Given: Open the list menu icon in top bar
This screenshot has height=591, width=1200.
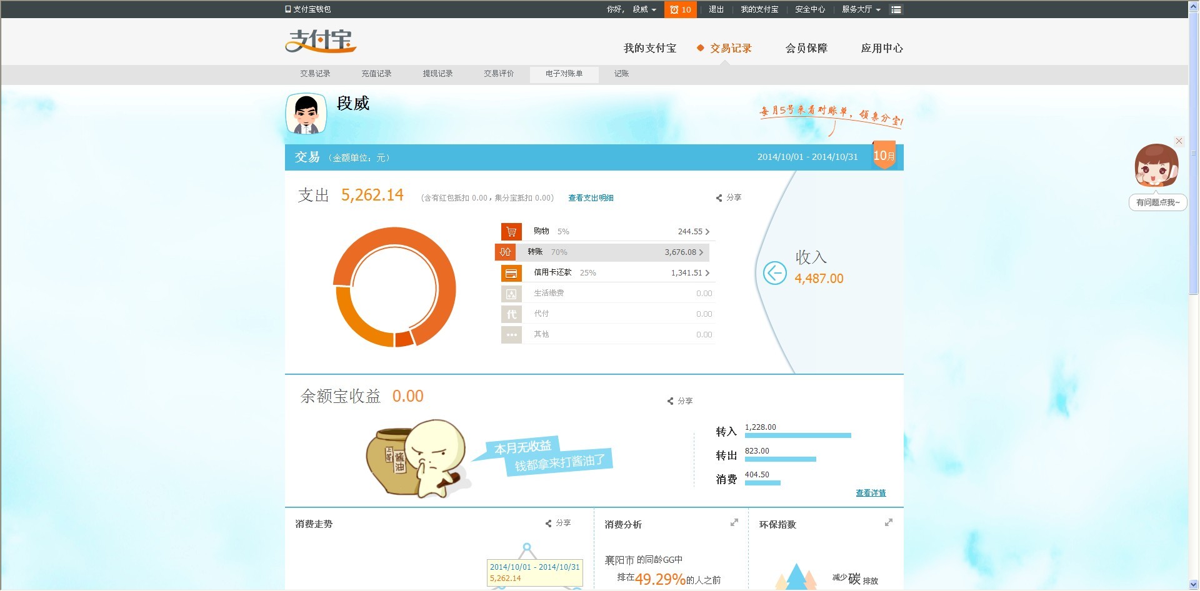Looking at the screenshot, I should pyautogui.click(x=896, y=9).
